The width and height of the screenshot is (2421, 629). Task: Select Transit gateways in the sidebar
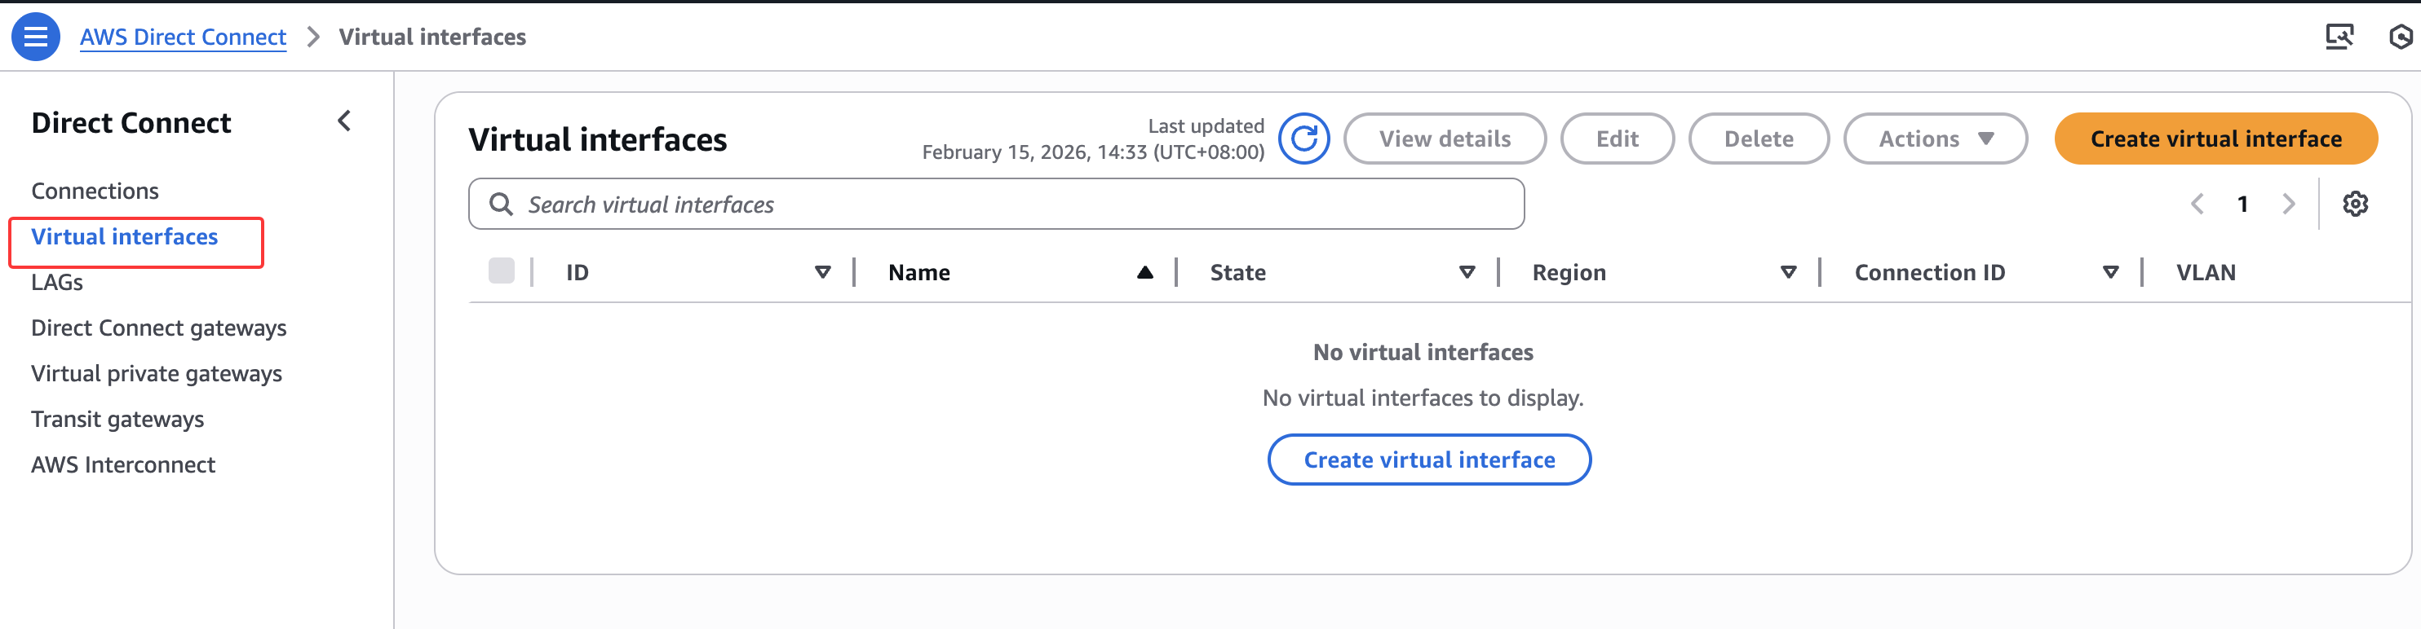[x=117, y=419]
